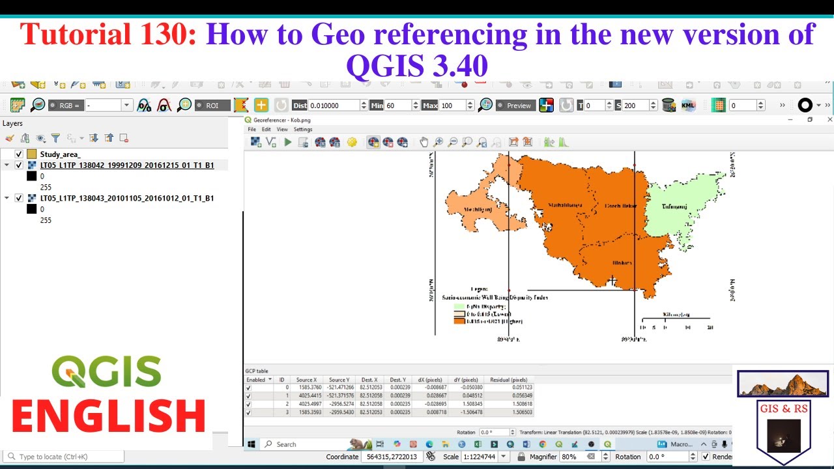The image size is (834, 469).
Task: Toggle Study_area_ layer visibility checkbox
Action: (19, 154)
